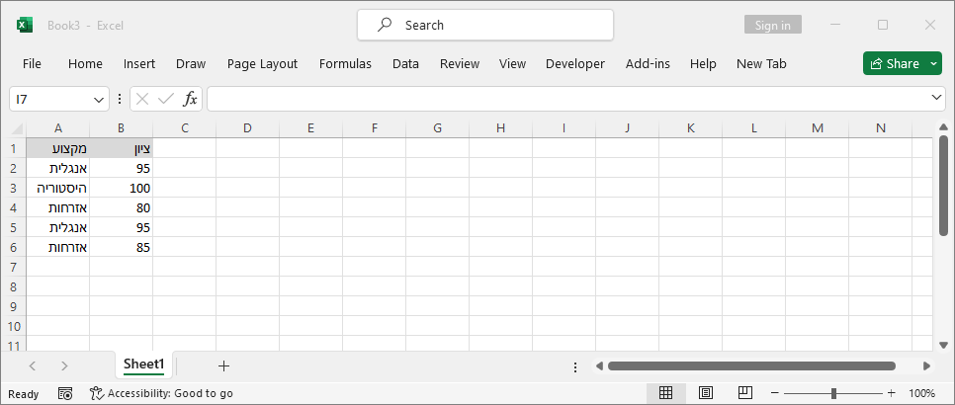The height and width of the screenshot is (405, 955).
Task: Select the Normal view icon in status bar
Action: point(665,393)
